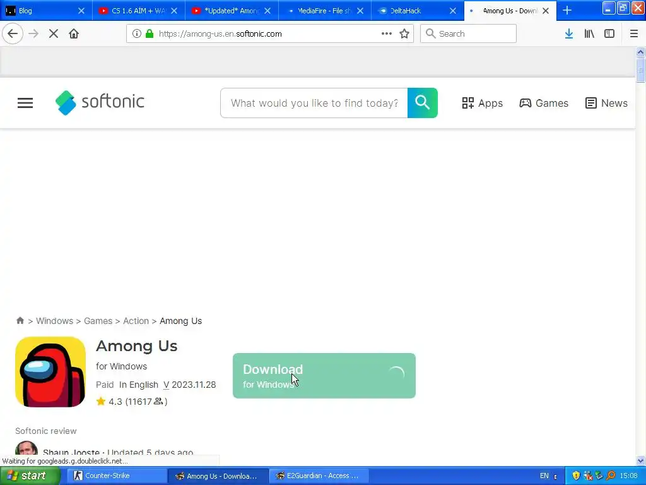Click the green padlock connection icon

150,33
